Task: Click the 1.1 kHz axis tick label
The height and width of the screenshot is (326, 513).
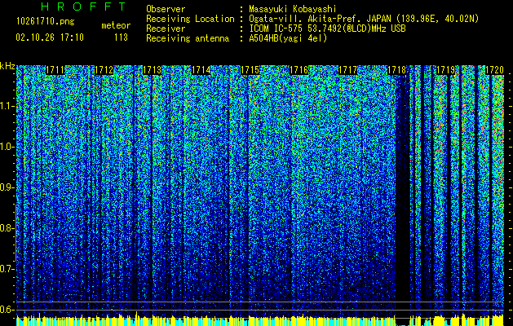Action: tap(7, 106)
